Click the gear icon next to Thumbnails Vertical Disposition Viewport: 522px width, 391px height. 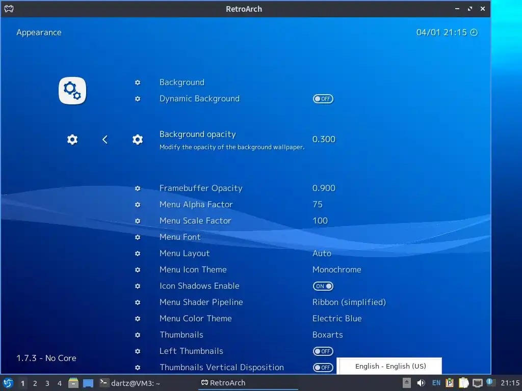coord(138,368)
